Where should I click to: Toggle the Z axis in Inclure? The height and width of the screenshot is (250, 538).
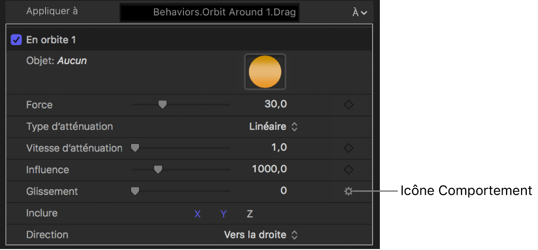click(250, 214)
